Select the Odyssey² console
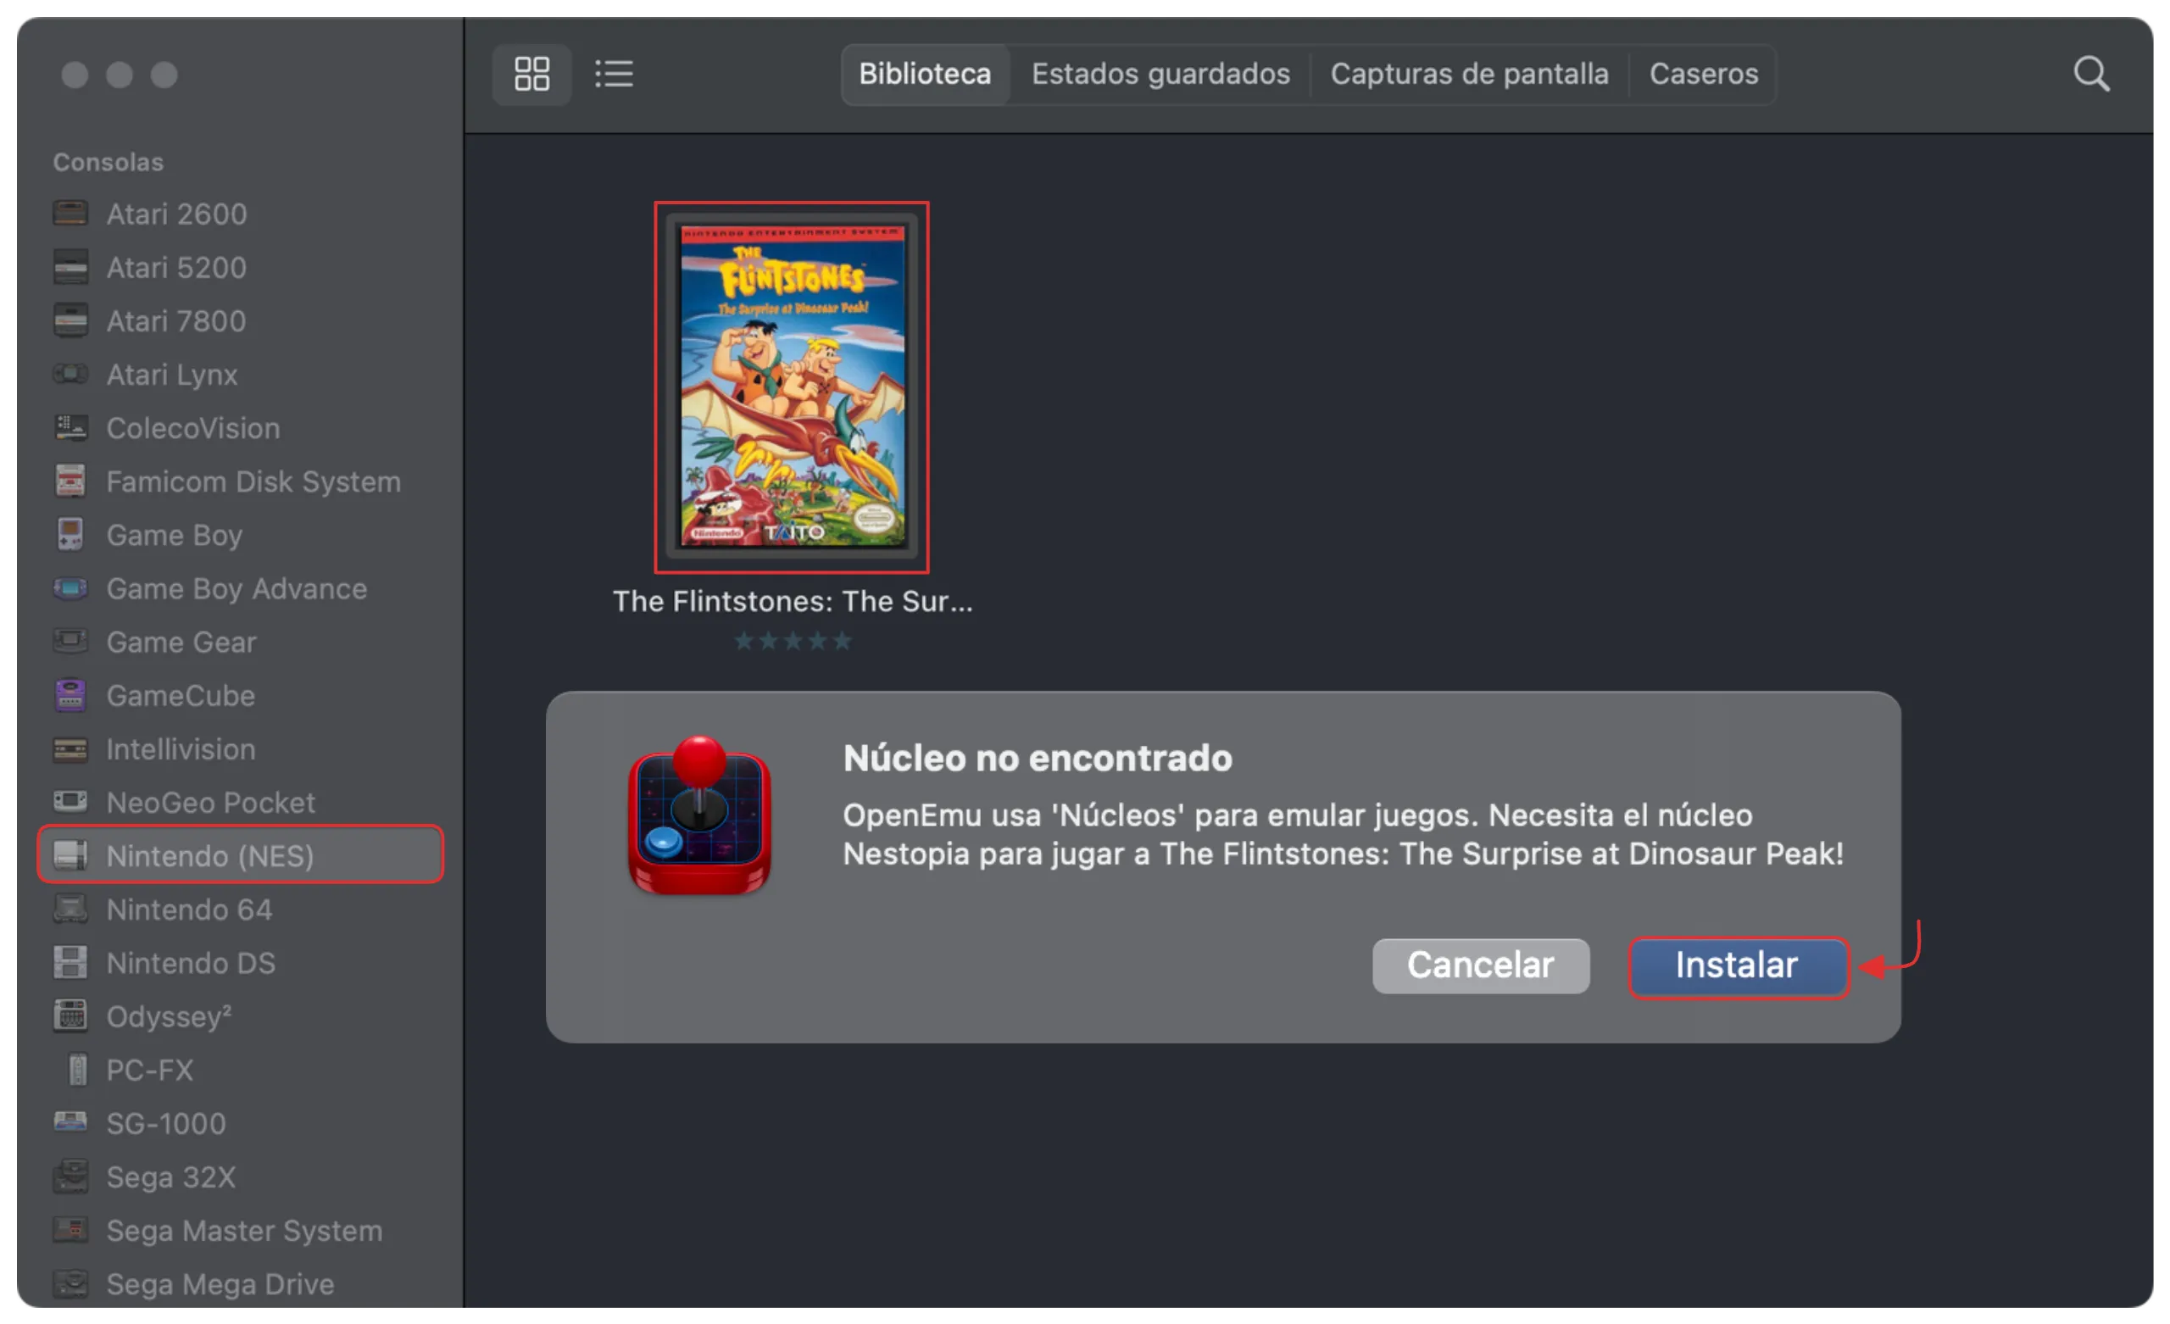2170x1324 pixels. tap(169, 1016)
